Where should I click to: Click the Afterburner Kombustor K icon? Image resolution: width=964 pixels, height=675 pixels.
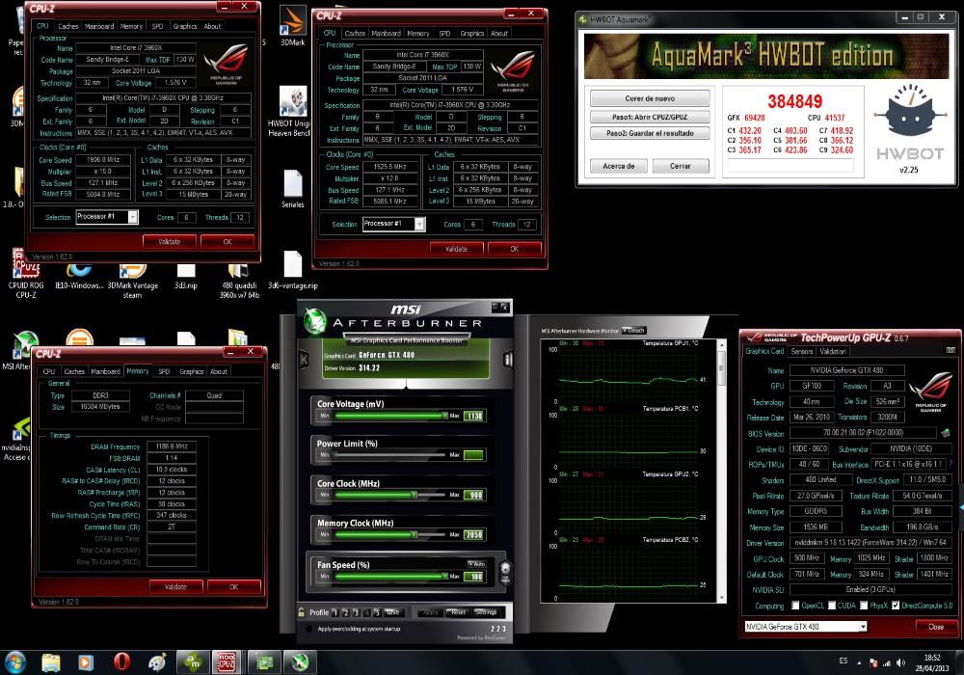pyautogui.click(x=304, y=359)
